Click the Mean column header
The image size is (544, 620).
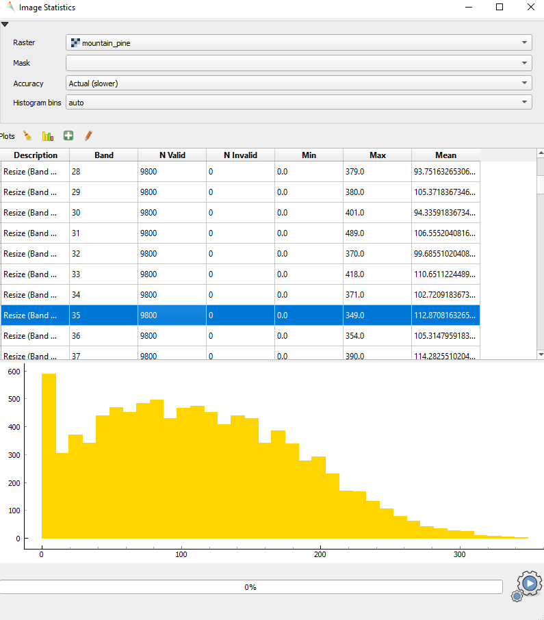pyautogui.click(x=445, y=155)
